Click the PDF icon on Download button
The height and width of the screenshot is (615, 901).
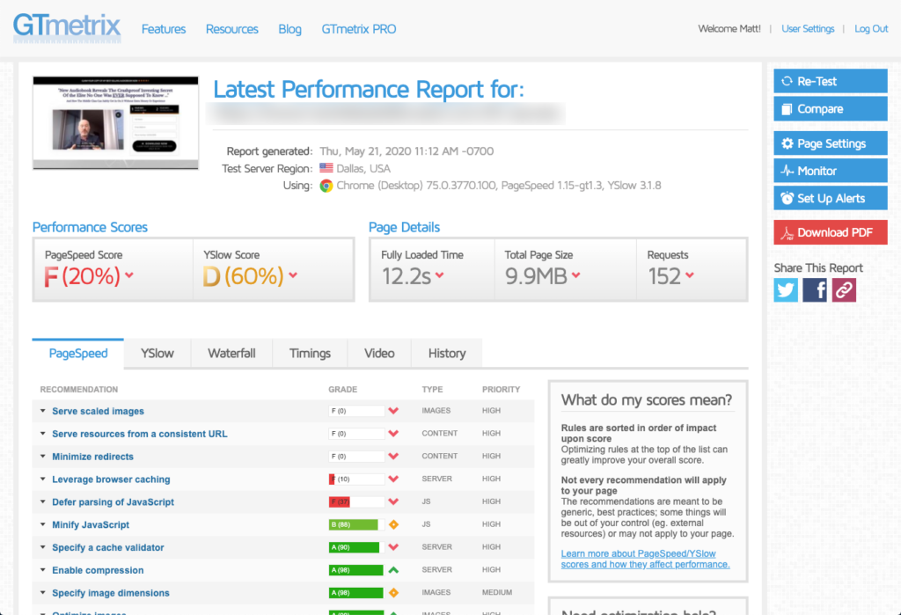(787, 233)
